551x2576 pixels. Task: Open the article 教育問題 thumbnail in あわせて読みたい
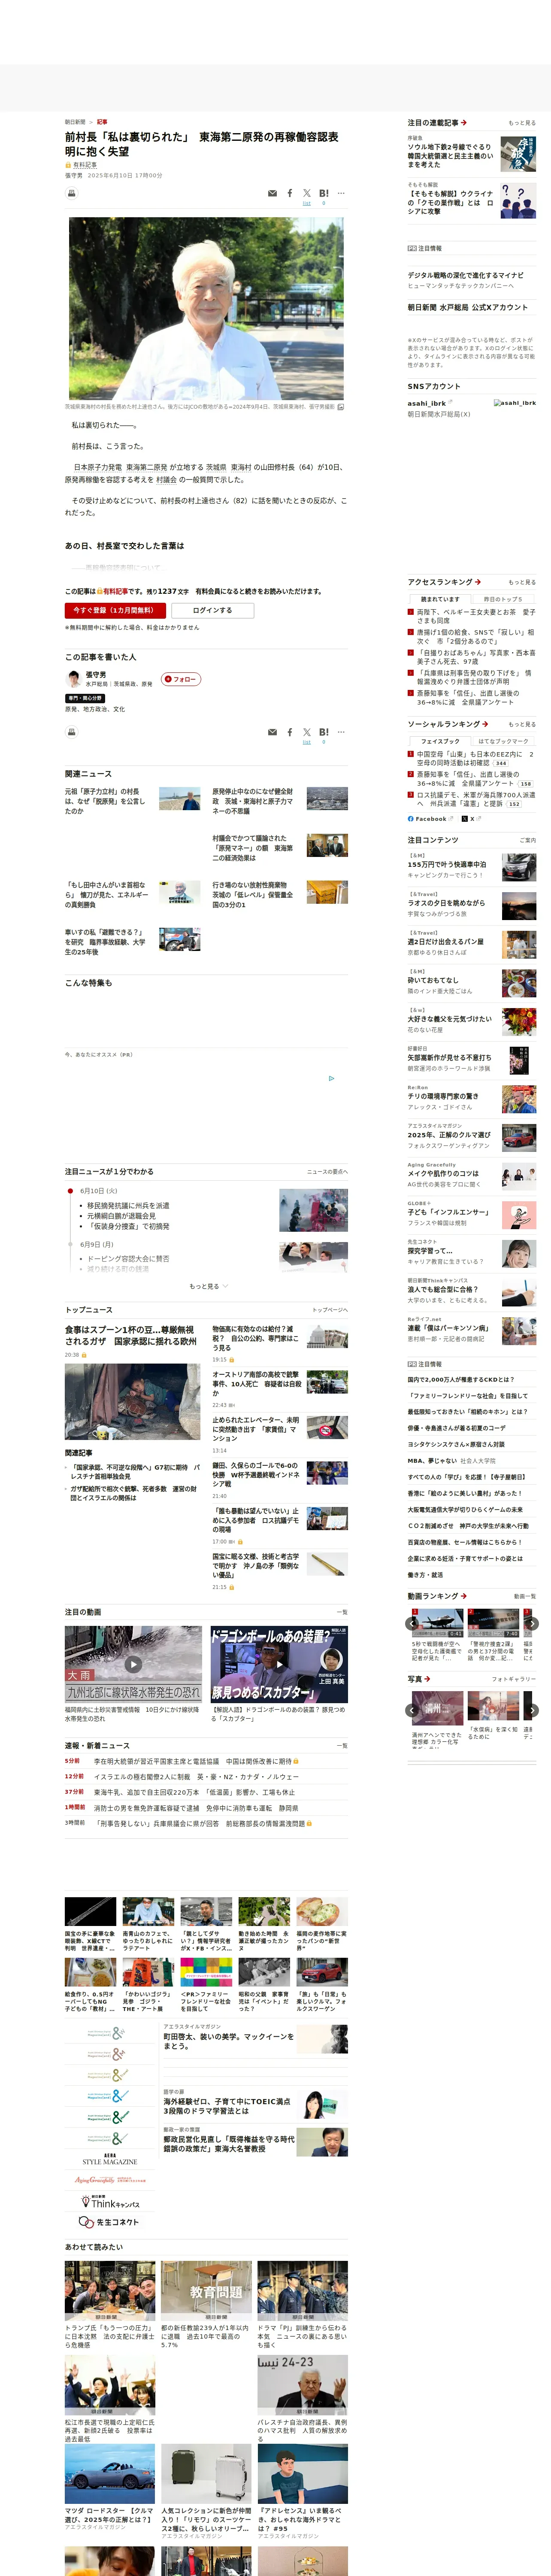tap(206, 2291)
